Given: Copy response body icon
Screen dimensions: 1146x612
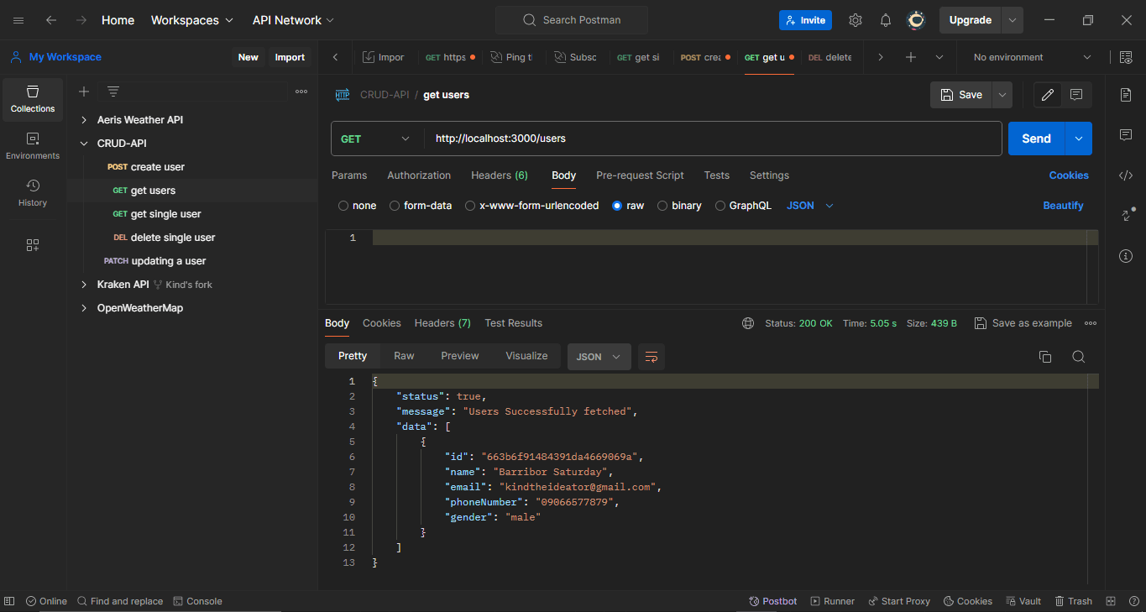Looking at the screenshot, I should click(1045, 357).
